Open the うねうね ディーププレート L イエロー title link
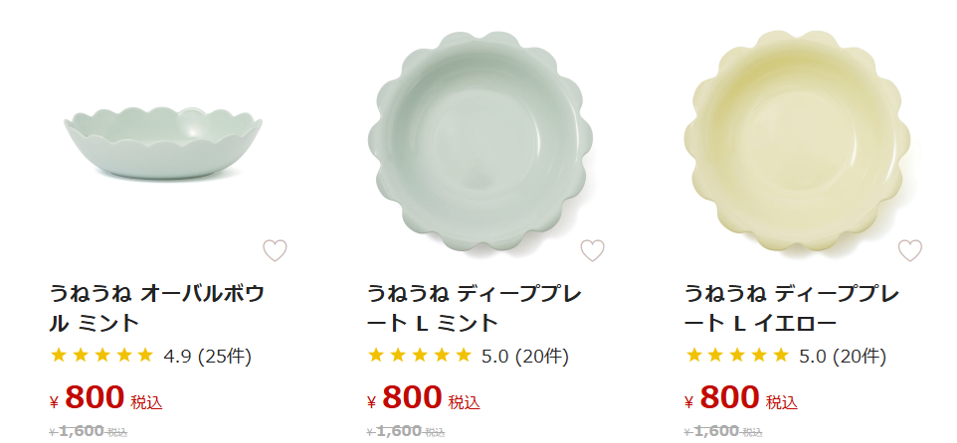Image resolution: width=957 pixels, height=443 pixels. (x=791, y=308)
